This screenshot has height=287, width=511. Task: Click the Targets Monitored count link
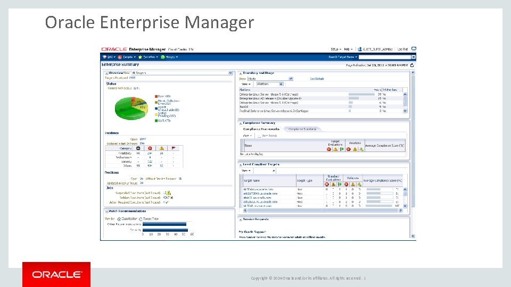coord(133,78)
